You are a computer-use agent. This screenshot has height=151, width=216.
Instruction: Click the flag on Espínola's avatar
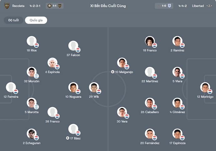57,67
